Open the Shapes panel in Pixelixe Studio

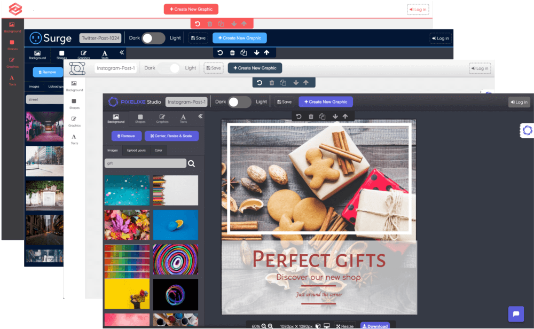point(140,119)
